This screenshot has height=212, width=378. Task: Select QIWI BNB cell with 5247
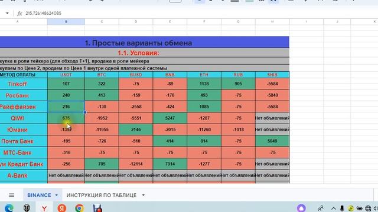tap(170, 118)
